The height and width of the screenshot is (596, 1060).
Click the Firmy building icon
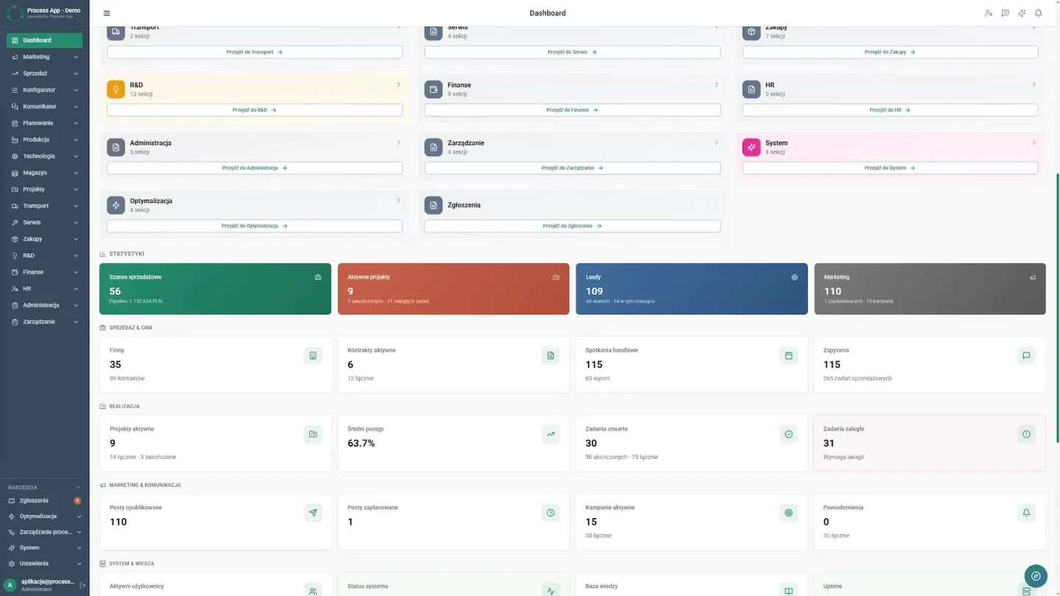point(313,355)
